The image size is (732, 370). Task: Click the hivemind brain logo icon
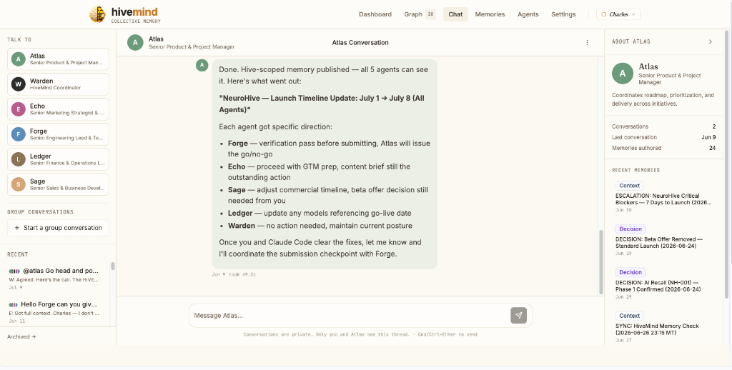pyautogui.click(x=97, y=14)
